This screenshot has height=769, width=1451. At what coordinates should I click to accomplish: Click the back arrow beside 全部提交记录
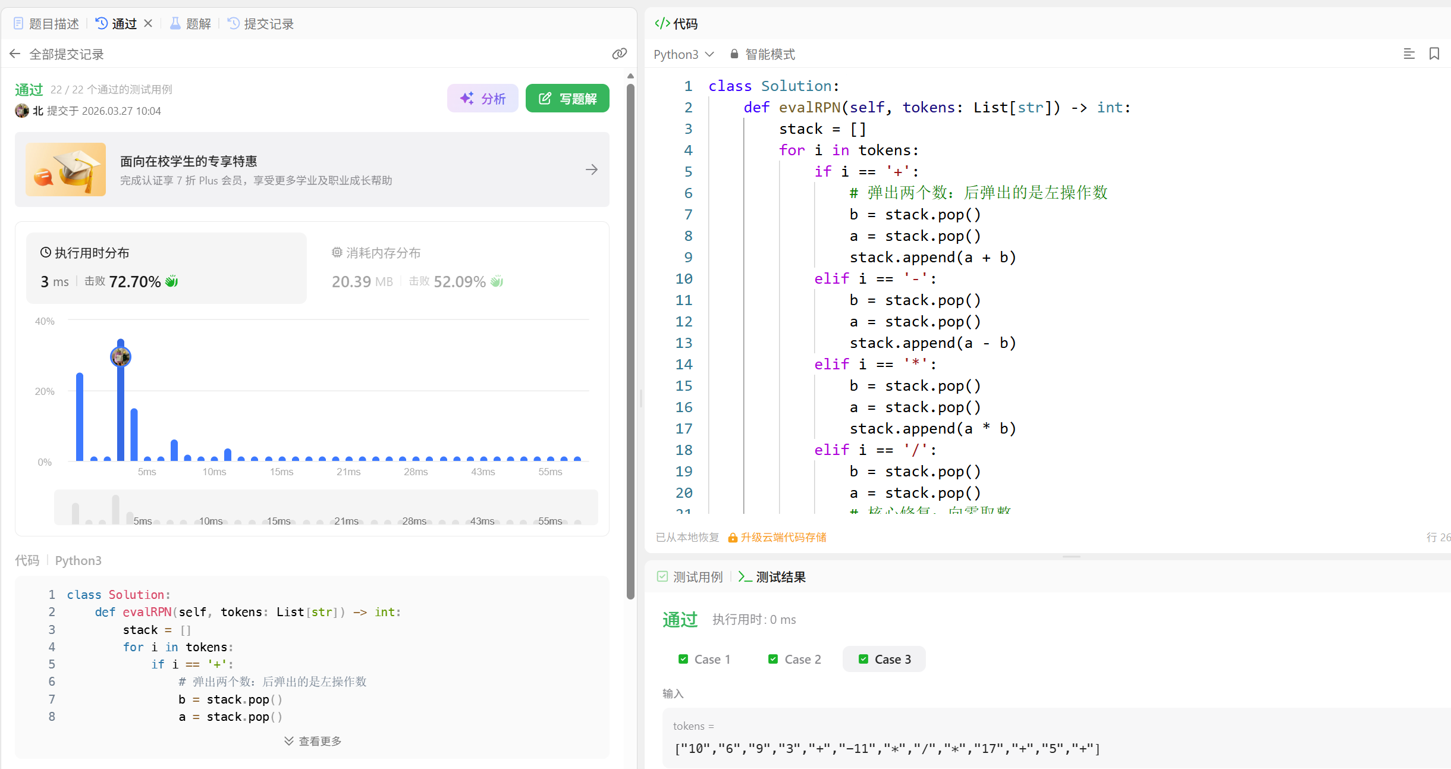(x=15, y=54)
